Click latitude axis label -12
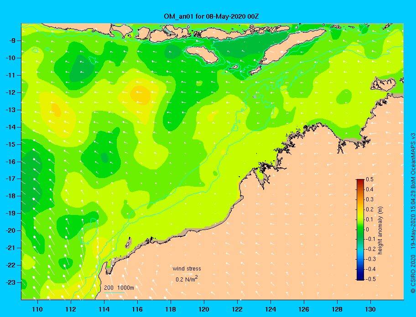Viewport: 416px width, 317px height. [10, 93]
